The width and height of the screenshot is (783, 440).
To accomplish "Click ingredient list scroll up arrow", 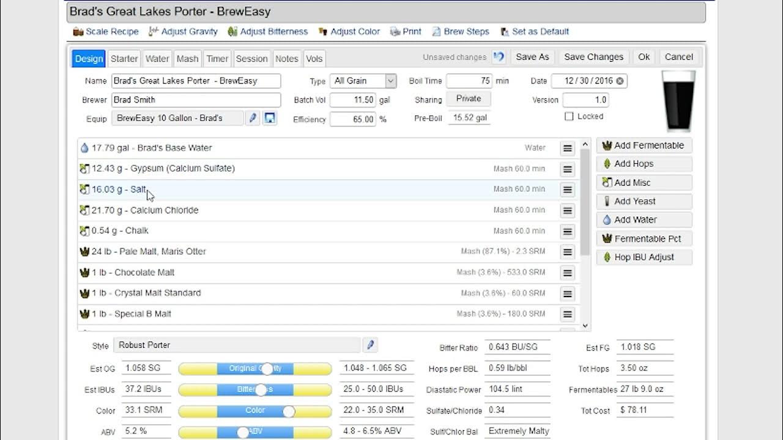I will [585, 145].
